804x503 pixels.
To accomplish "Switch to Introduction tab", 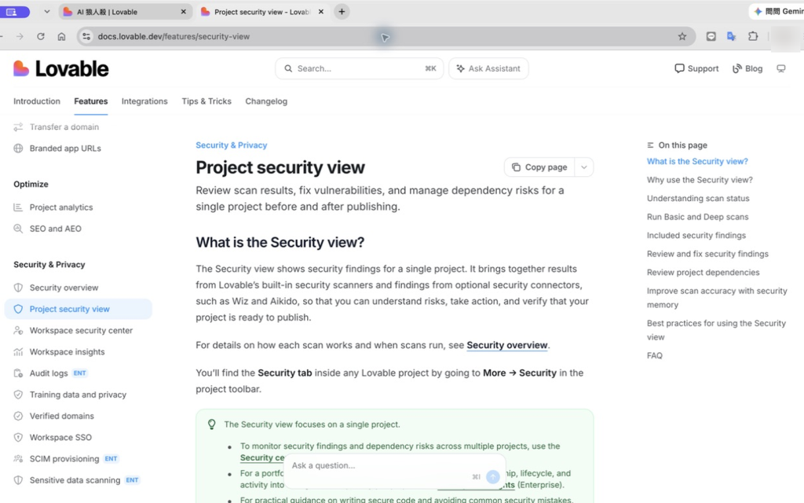I will tap(37, 101).
